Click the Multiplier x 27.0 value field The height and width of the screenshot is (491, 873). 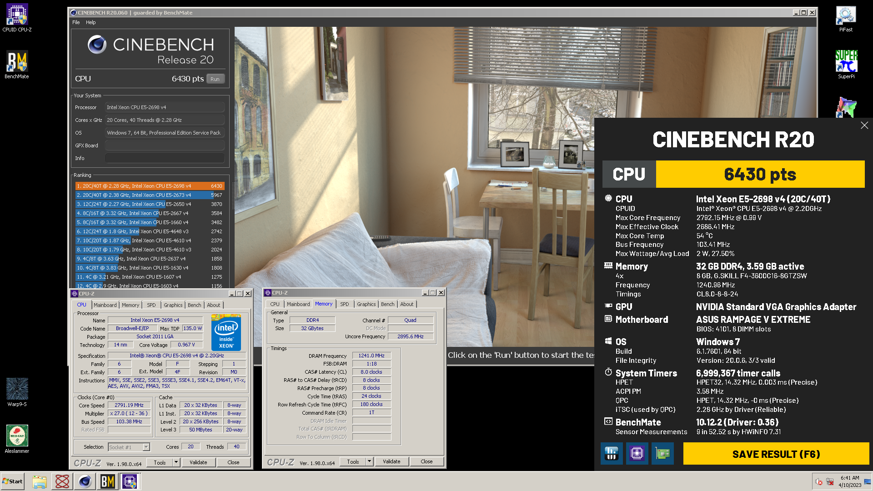[x=129, y=413]
